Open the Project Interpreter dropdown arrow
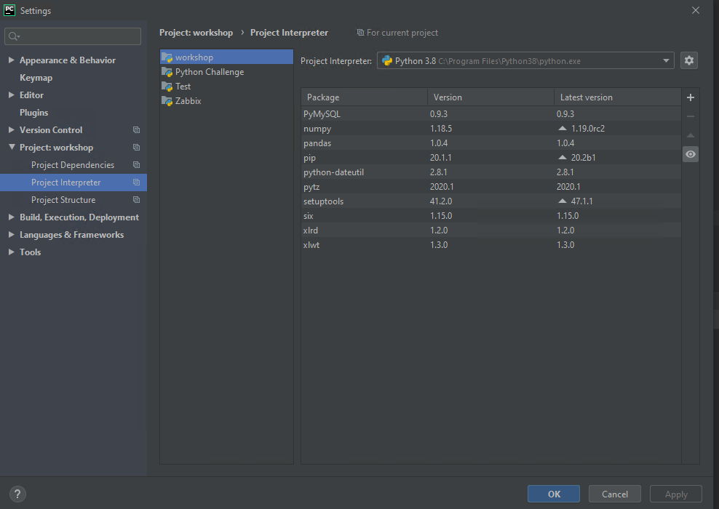This screenshot has width=719, height=509. [x=666, y=60]
